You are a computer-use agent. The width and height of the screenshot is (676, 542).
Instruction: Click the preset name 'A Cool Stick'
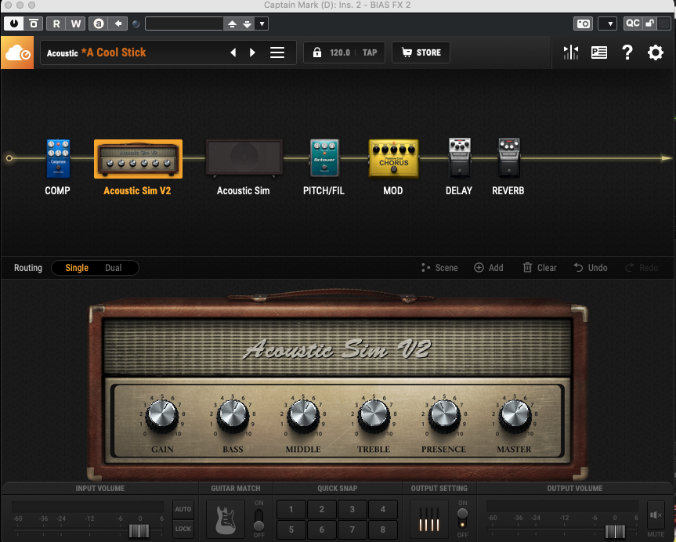click(x=114, y=52)
